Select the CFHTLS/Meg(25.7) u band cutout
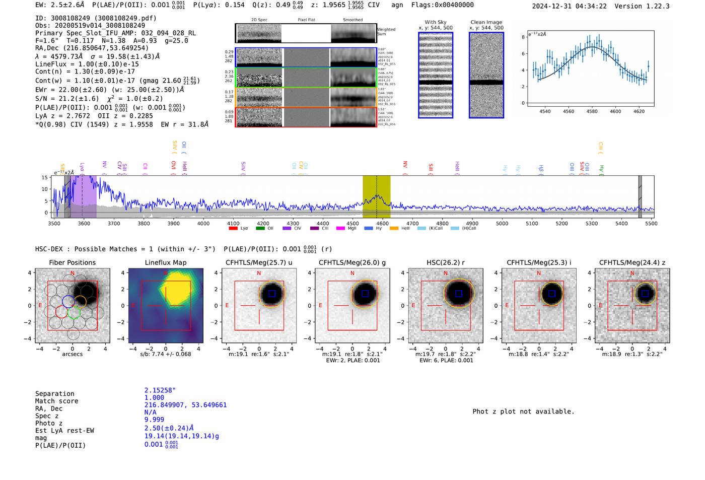This screenshot has width=705, height=480. point(259,305)
